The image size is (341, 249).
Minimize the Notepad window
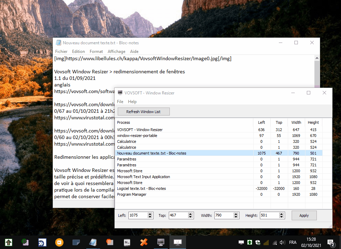point(281,43)
